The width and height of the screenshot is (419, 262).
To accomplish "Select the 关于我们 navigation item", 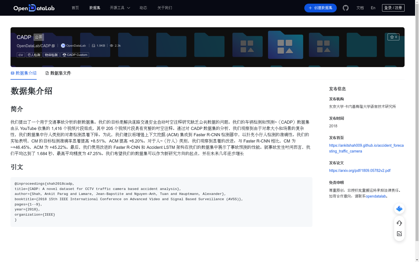I will 164,8.
